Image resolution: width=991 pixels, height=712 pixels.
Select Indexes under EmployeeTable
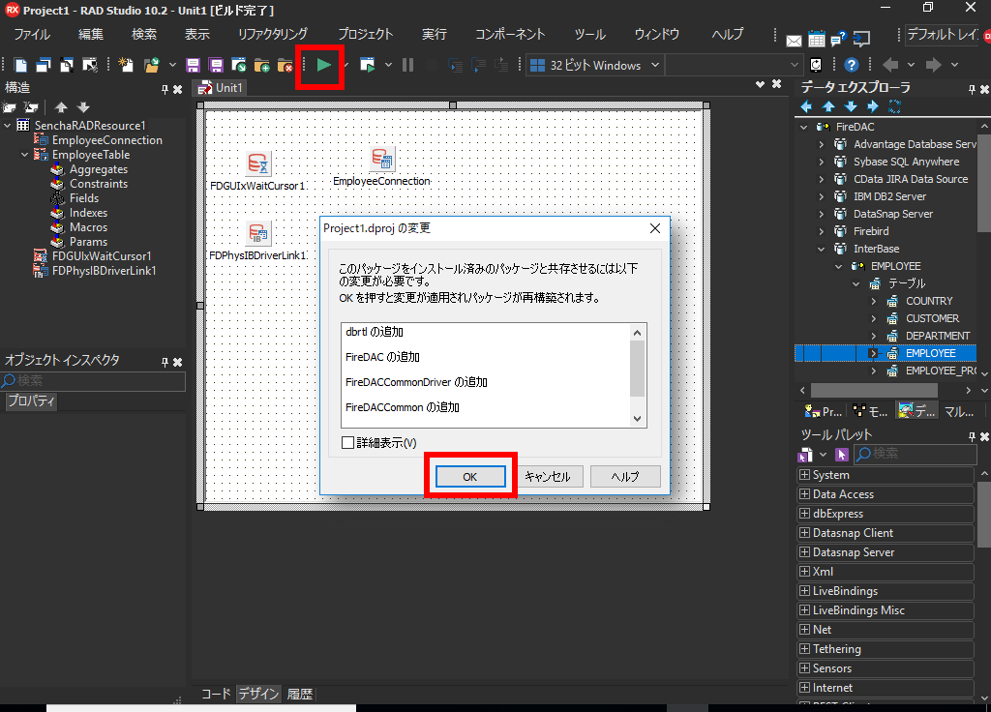pos(88,213)
